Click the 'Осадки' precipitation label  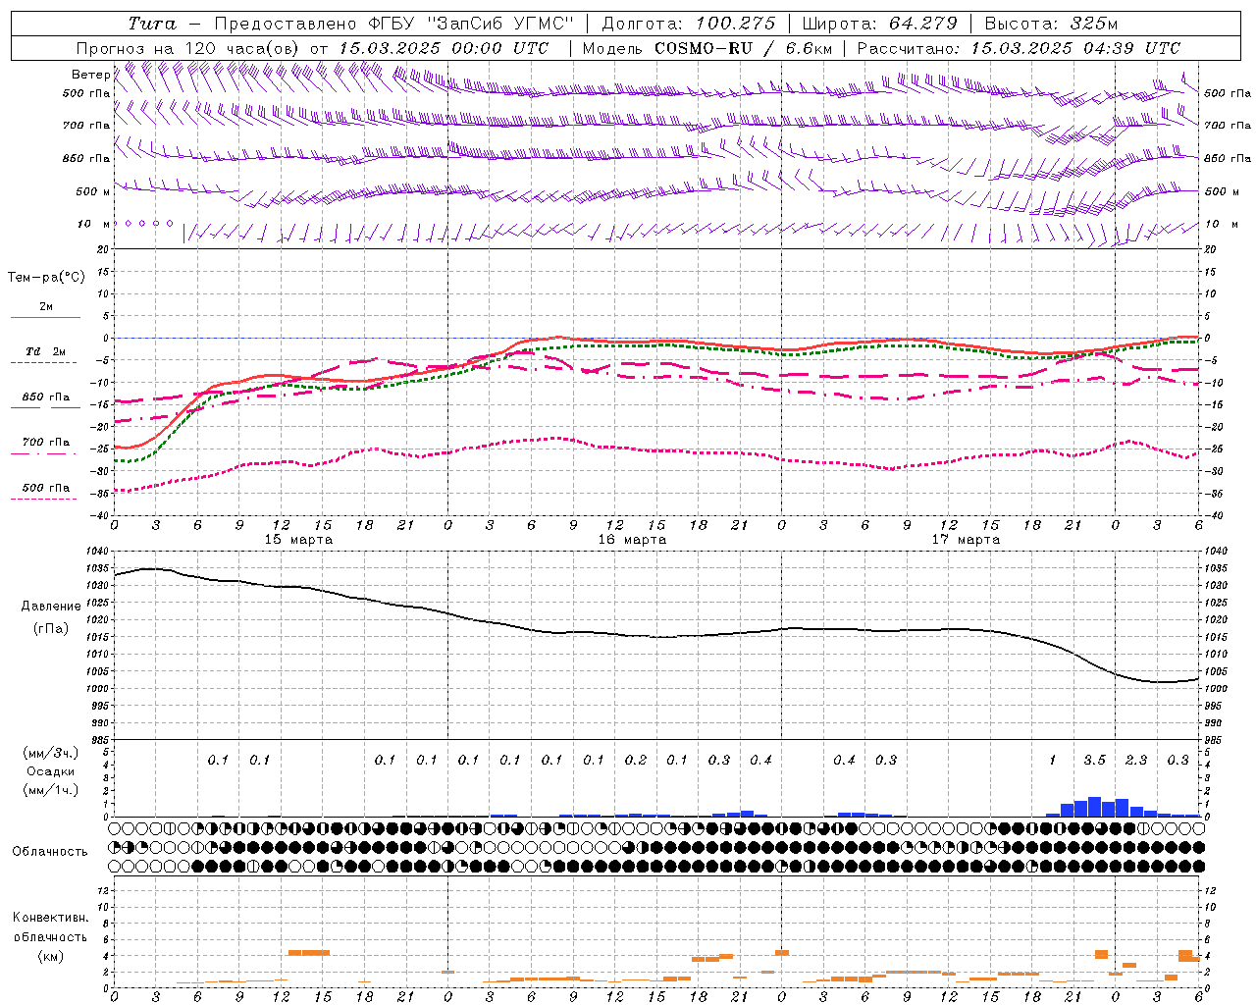51,771
